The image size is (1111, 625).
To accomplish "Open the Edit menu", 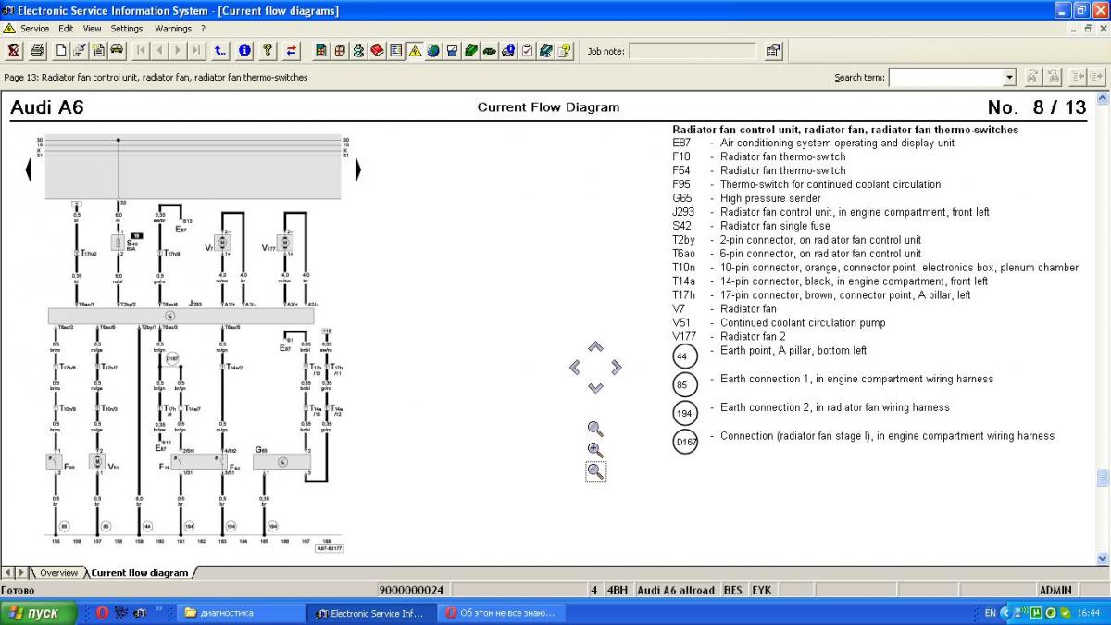I will [x=66, y=29].
